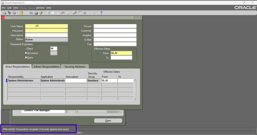Click the Copy toolbar icon
The width and height of the screenshot is (257, 135).
click(x=53, y=13)
